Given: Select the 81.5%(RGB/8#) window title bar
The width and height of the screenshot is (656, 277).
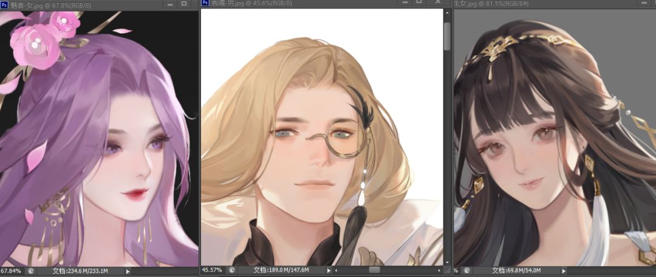Looking at the screenshot, I should tap(555, 4).
